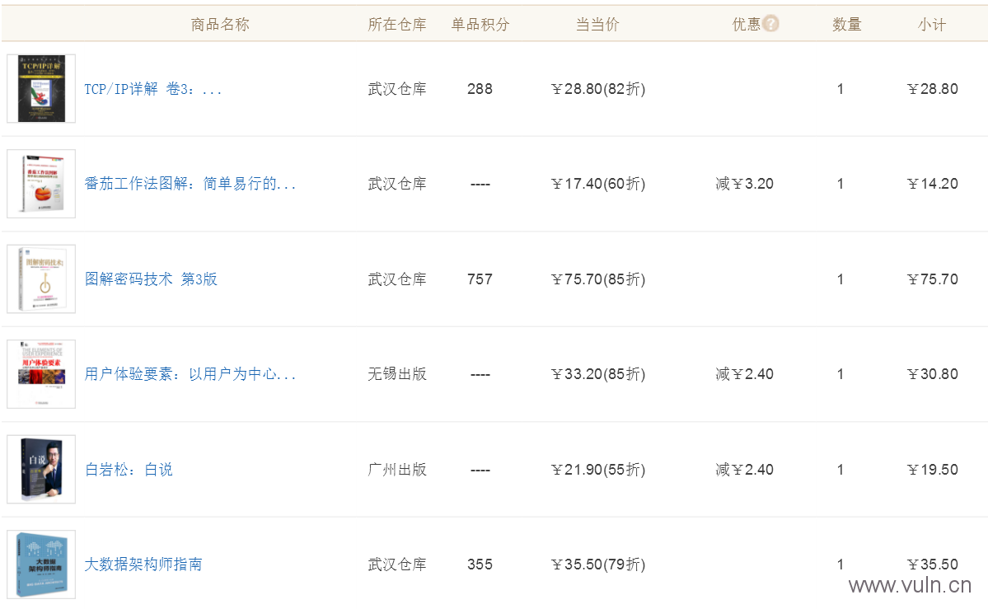Open the 番茄工作法图解 book cover thumbnail
The image size is (988, 609).
pos(41,184)
